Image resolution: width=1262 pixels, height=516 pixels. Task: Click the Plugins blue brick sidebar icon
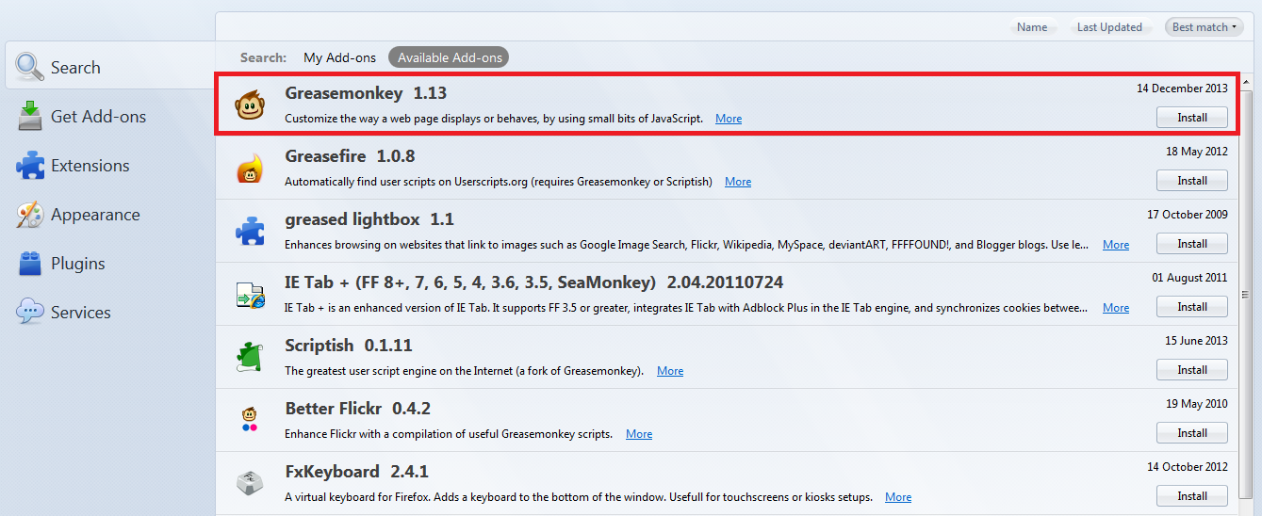(x=30, y=264)
